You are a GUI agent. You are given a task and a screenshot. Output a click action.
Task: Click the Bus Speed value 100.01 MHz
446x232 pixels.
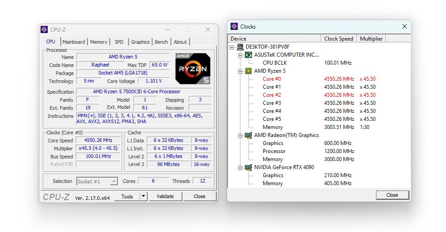(98, 156)
